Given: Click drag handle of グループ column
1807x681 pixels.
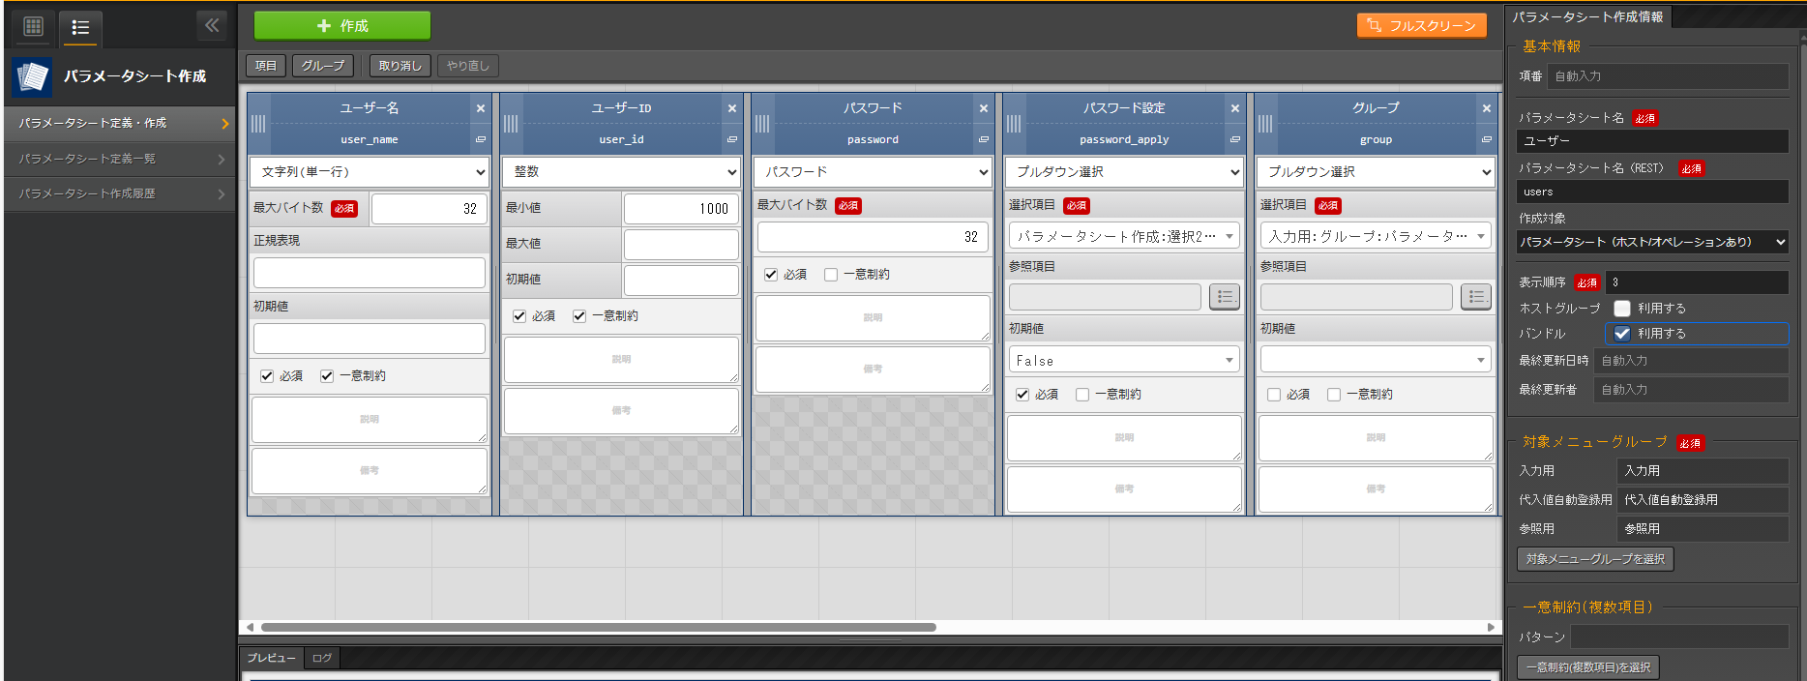Looking at the screenshot, I should pos(1265,124).
